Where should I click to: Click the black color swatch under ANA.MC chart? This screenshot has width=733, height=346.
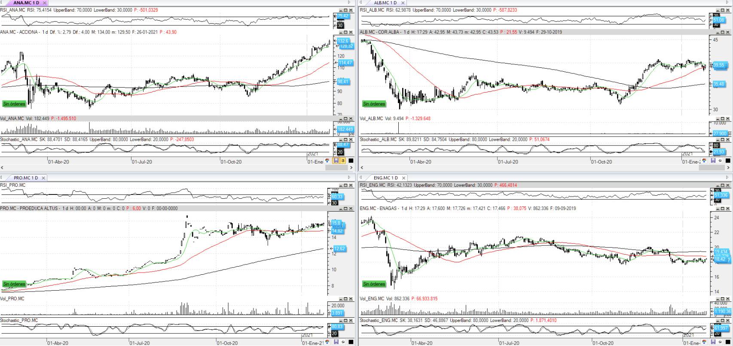coord(351,161)
